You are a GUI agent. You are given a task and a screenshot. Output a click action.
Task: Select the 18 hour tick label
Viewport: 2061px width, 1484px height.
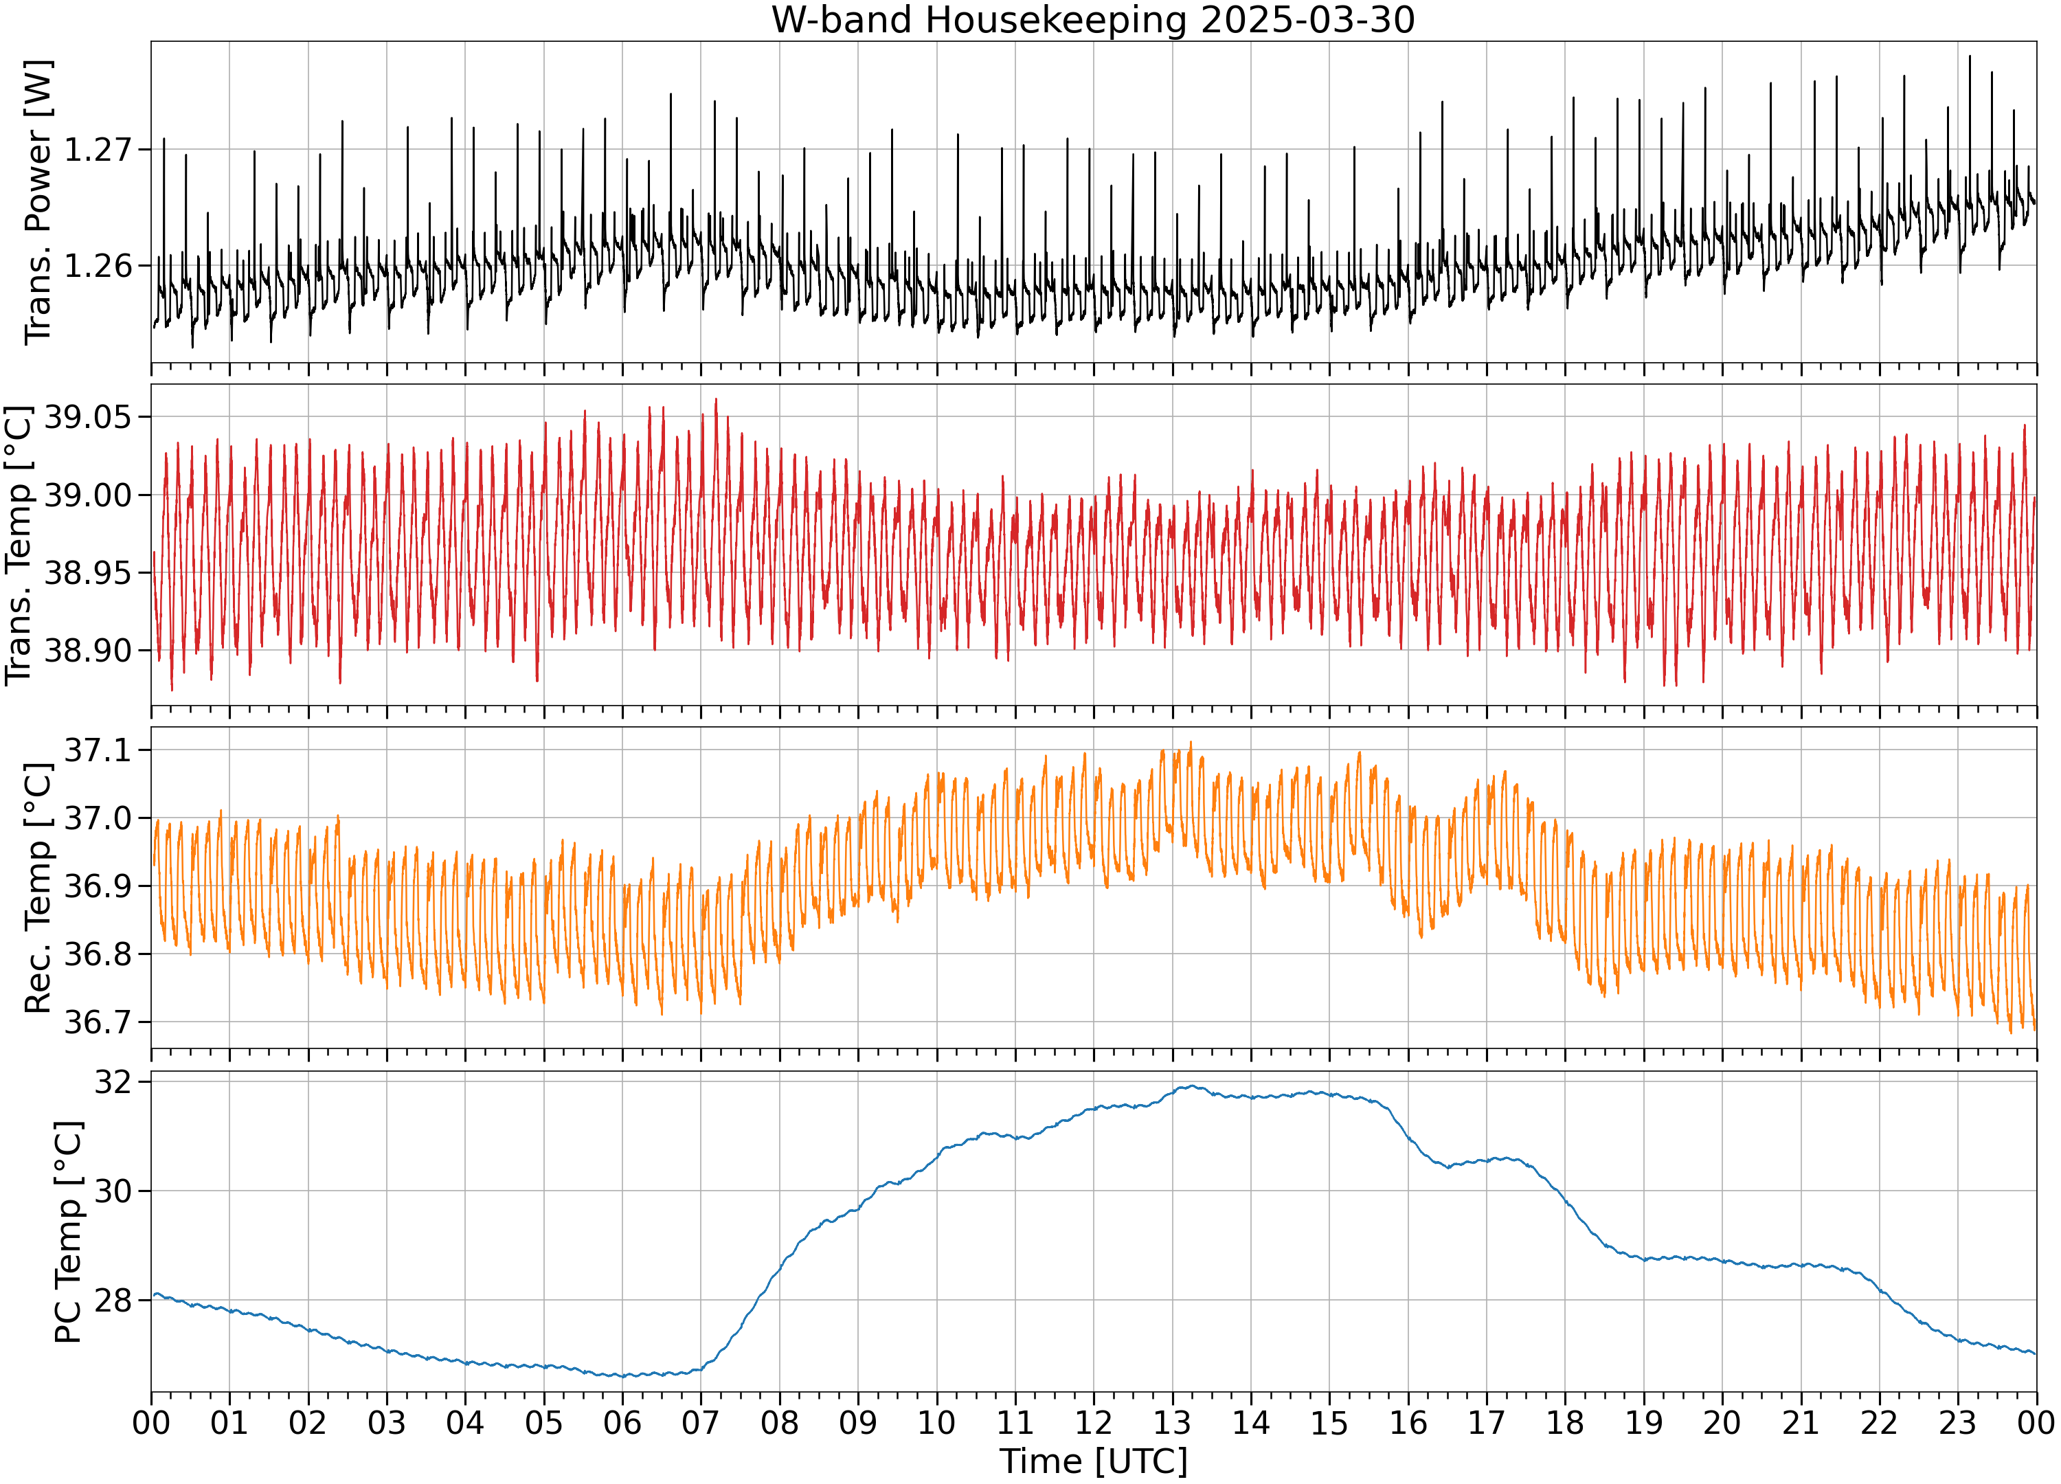[1565, 1422]
